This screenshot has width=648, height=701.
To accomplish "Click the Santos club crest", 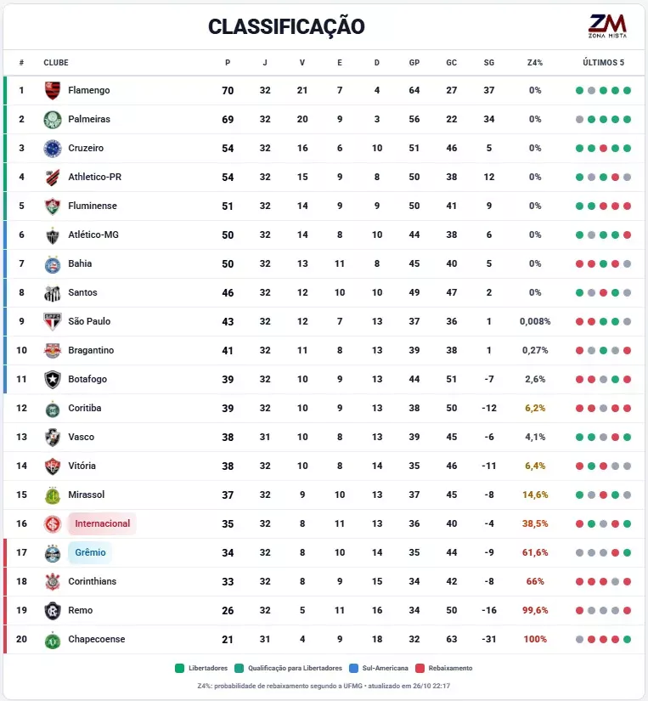I will [x=53, y=293].
